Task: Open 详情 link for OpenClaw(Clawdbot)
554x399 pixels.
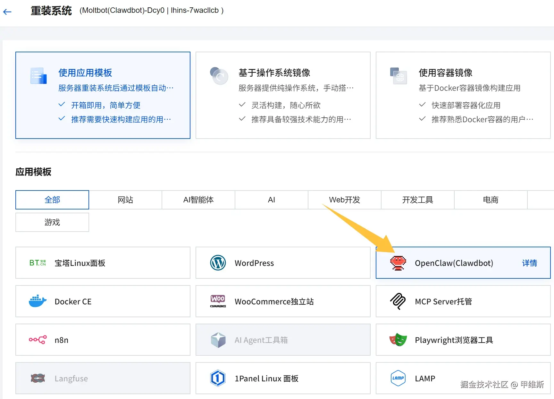Action: (x=530, y=263)
